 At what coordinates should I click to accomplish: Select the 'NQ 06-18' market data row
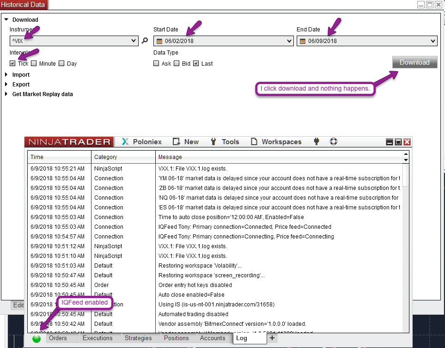pos(215,197)
